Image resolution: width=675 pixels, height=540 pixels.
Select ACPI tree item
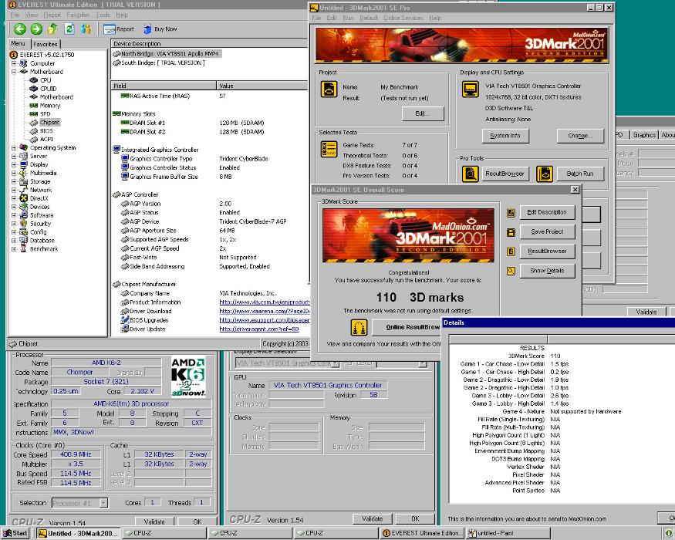[46, 139]
